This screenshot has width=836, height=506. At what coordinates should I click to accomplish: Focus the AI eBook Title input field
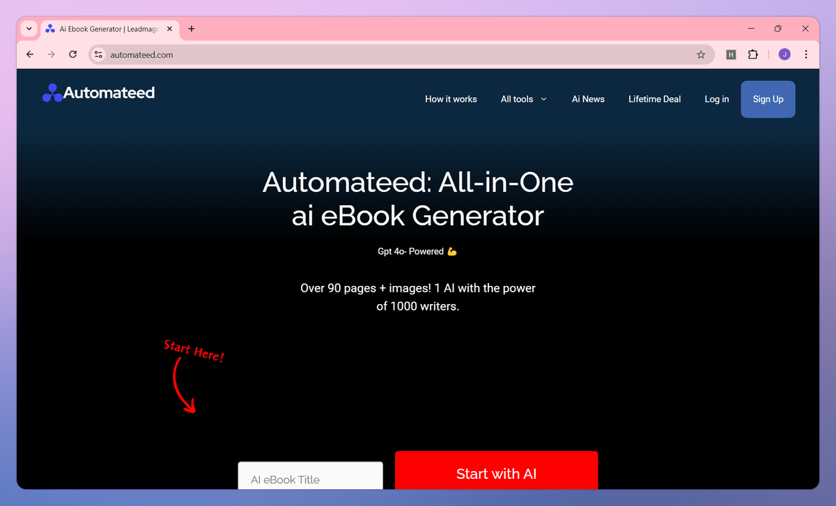tap(310, 478)
